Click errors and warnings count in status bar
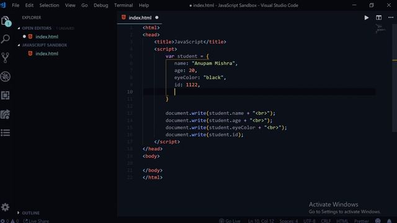 click(10, 221)
